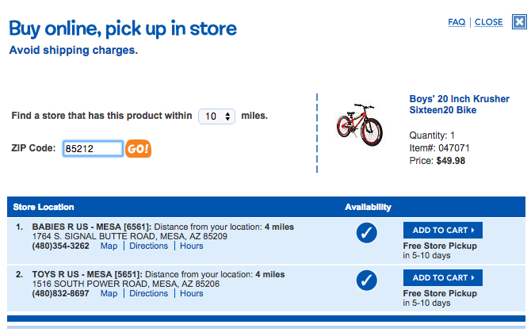Image resolution: width=531 pixels, height=332 pixels.
Task: View Hours for Babies R Us Mesa
Action: [192, 246]
